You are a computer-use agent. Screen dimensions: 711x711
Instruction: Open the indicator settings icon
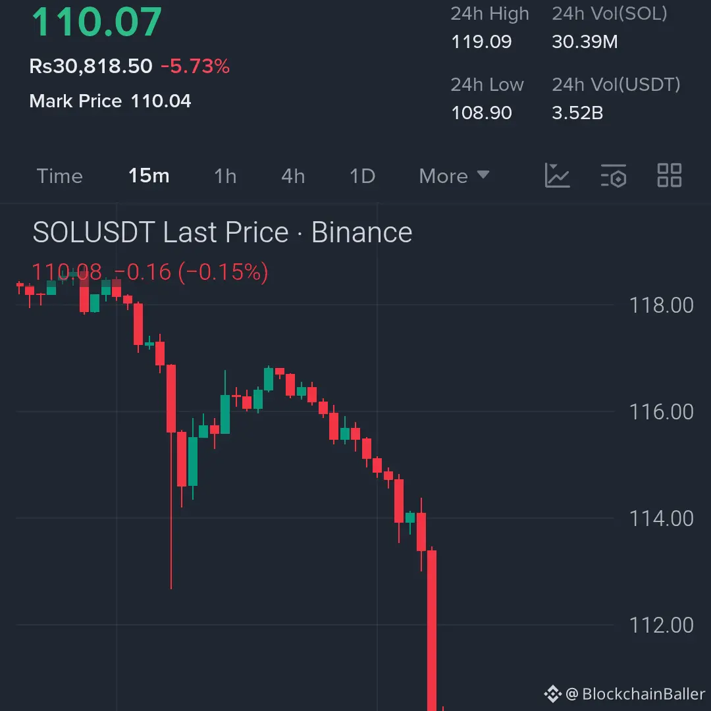click(613, 176)
